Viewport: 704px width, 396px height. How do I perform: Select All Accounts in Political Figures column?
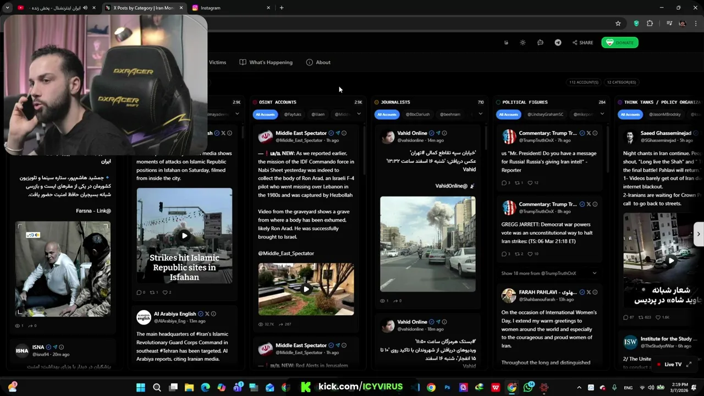(508, 114)
